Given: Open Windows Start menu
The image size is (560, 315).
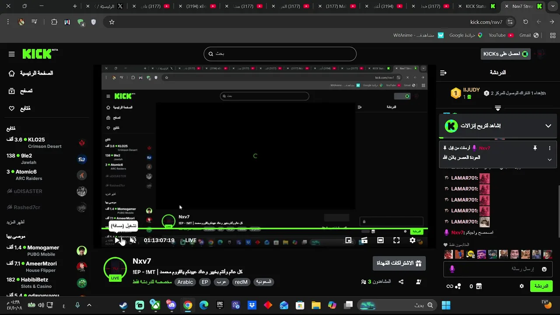Looking at the screenshot, I should pos(446,305).
